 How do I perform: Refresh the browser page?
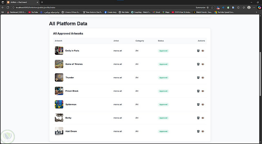point(8,8)
